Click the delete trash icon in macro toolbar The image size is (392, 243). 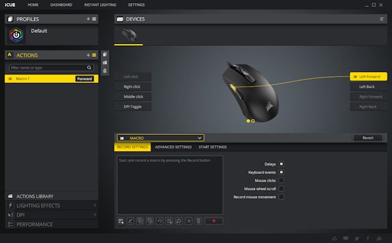(x=198, y=221)
